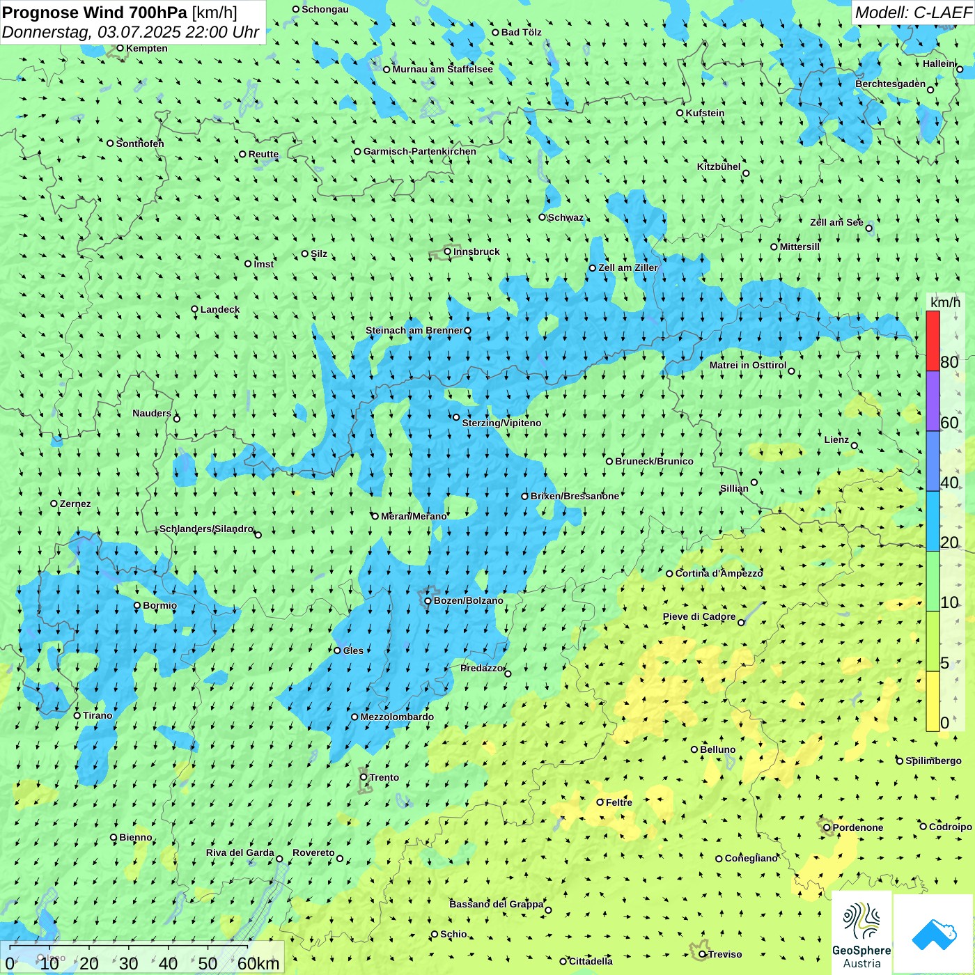The height and width of the screenshot is (975, 975).
Task: Click the Kufstein location marker
Action: coord(680,113)
